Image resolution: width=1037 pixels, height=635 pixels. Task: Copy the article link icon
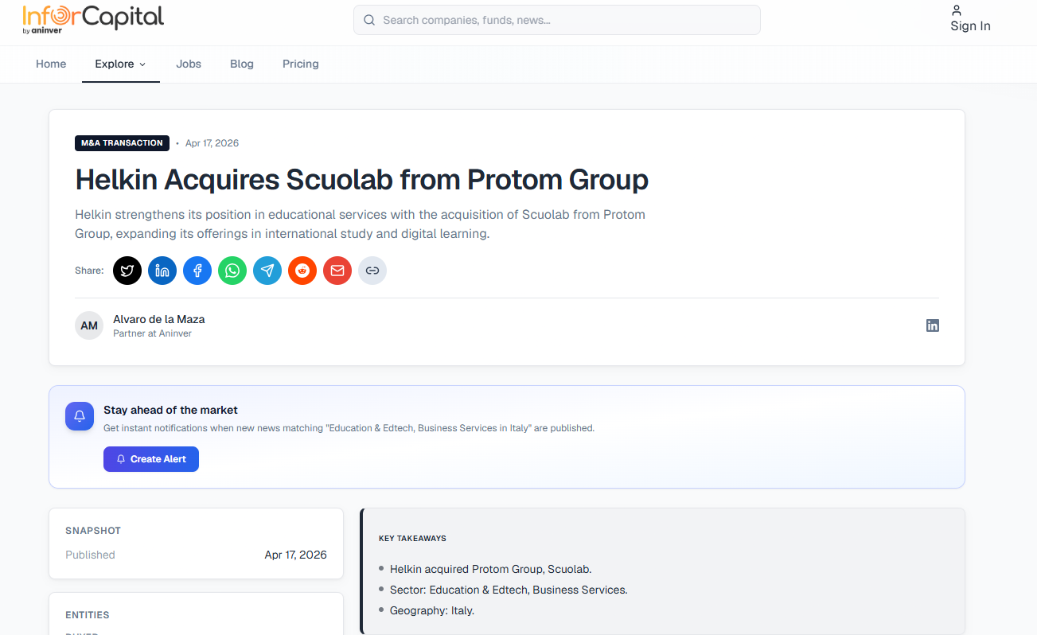pos(372,271)
